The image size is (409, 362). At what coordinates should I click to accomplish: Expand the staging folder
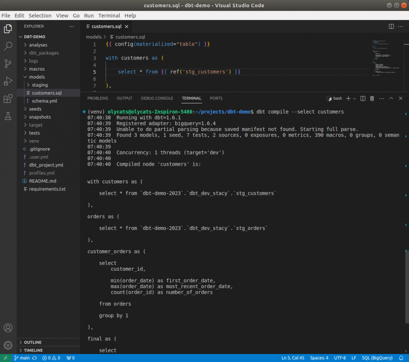click(48, 85)
